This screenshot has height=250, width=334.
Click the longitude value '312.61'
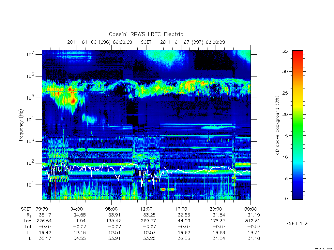click(253, 221)
